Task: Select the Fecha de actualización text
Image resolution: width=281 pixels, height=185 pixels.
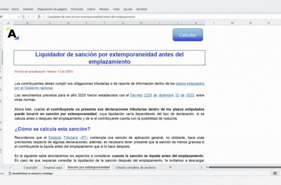Action: point(44,72)
